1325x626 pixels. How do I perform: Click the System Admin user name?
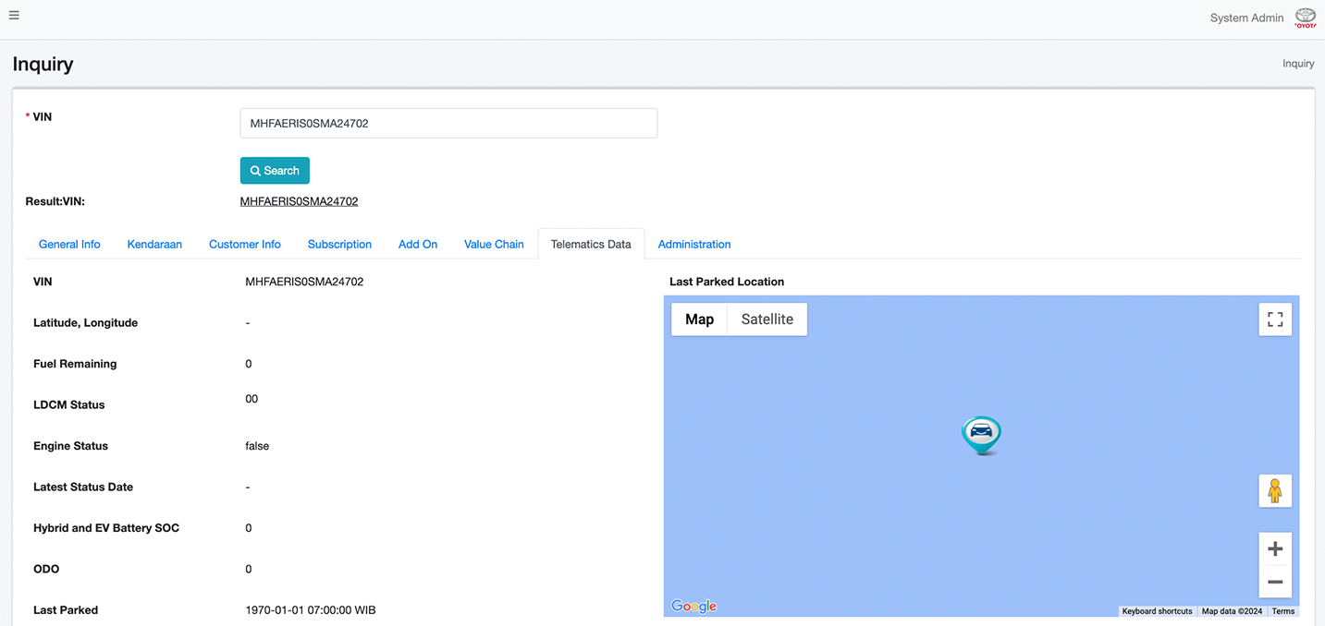coord(1246,18)
